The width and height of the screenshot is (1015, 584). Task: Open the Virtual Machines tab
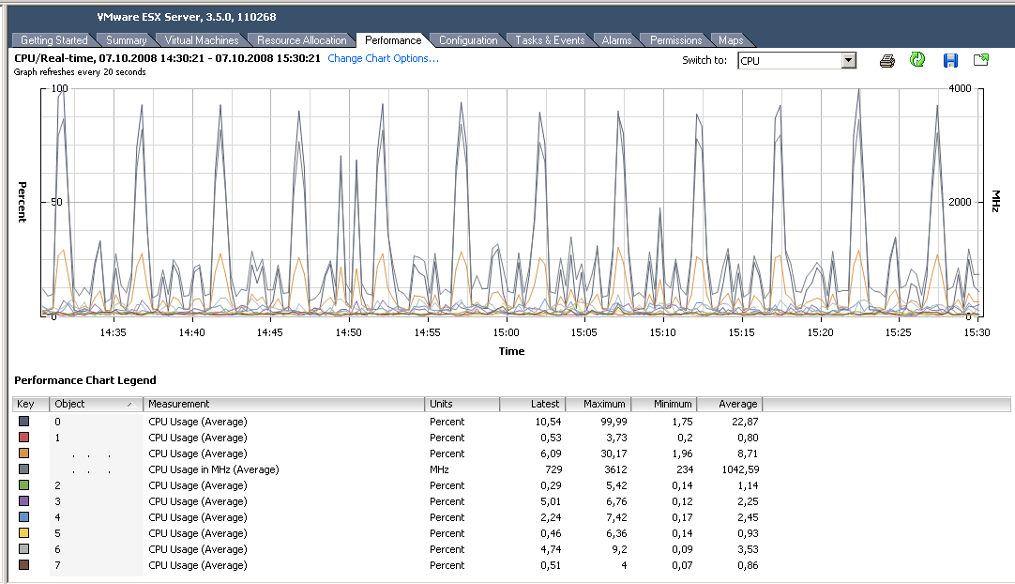[x=202, y=40]
